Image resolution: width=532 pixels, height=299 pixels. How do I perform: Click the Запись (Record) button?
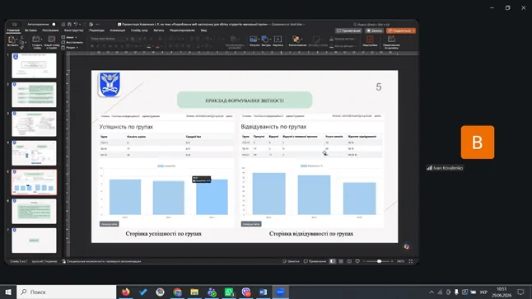pos(375,30)
